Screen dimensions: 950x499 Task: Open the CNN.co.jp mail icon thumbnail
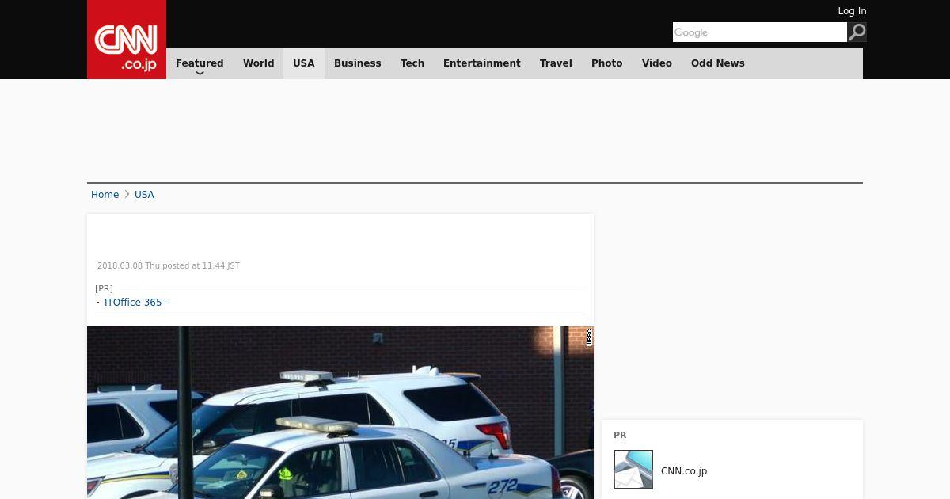coord(633,470)
